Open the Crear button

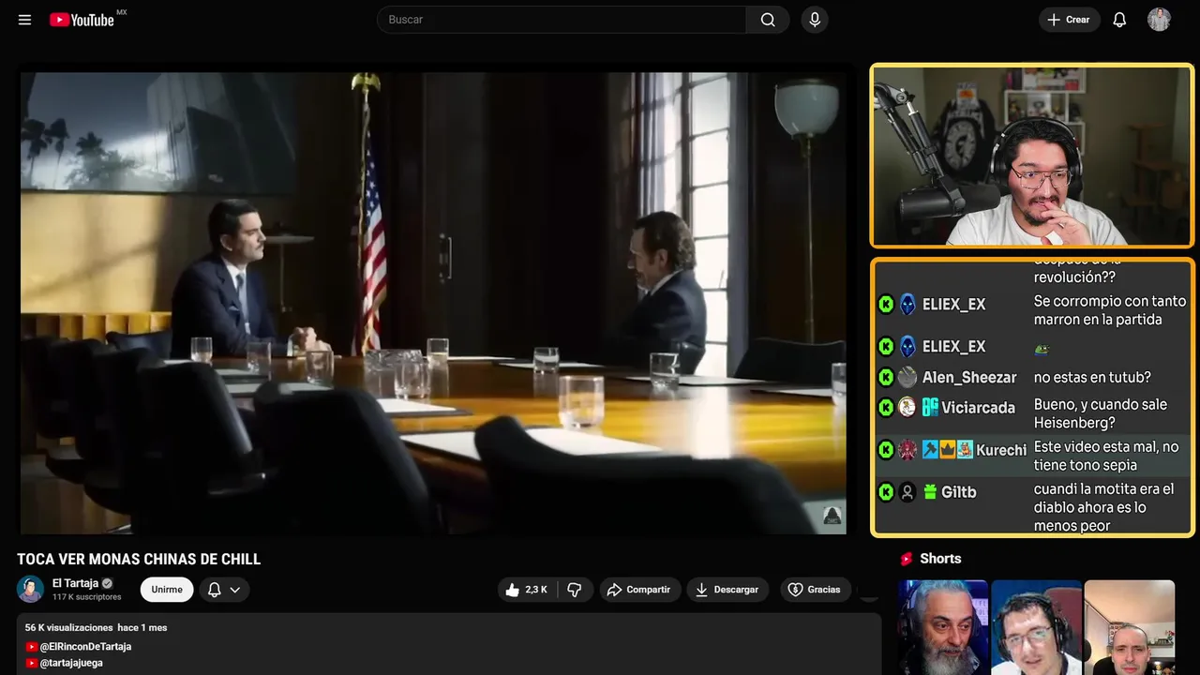point(1069,20)
